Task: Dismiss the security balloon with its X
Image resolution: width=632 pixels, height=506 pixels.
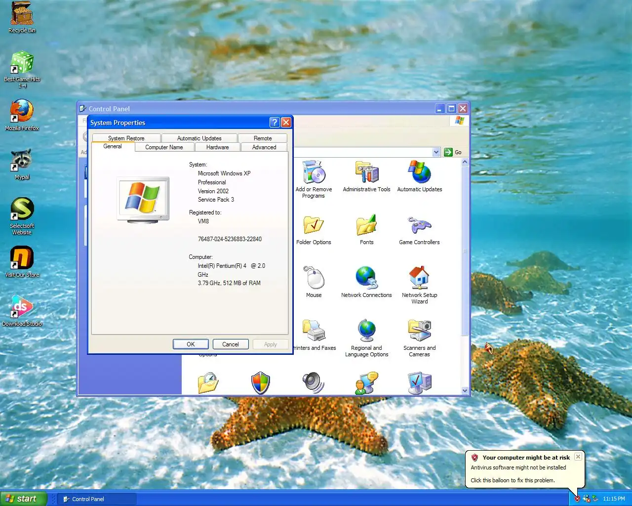Action: [578, 457]
